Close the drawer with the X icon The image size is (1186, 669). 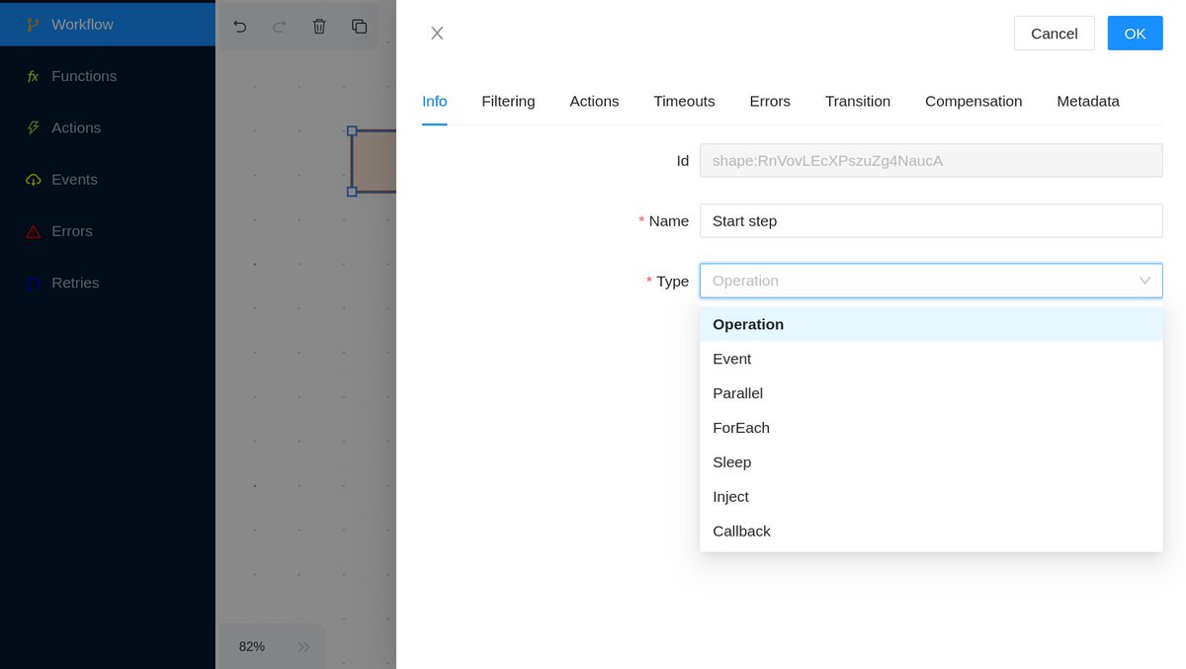(x=437, y=33)
